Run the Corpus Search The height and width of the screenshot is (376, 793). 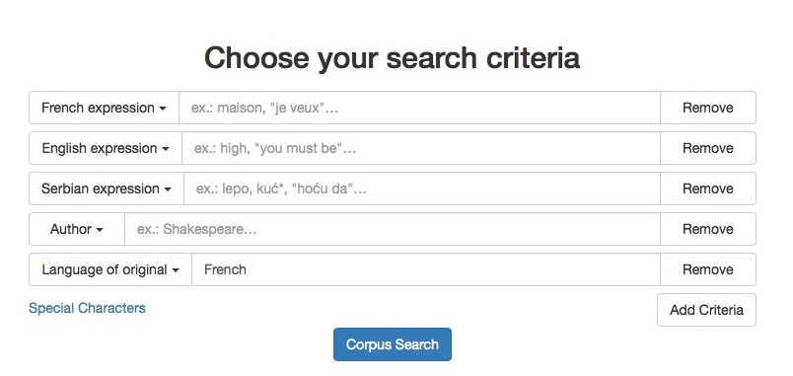tap(393, 344)
